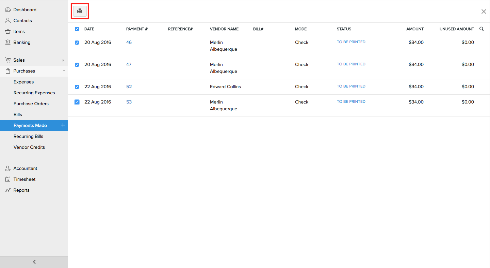The width and height of the screenshot is (490, 268).
Task: Click the Reports chart icon
Action: (7, 190)
